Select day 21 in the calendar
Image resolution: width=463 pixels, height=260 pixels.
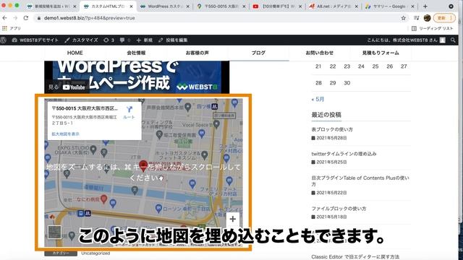tap(318, 66)
